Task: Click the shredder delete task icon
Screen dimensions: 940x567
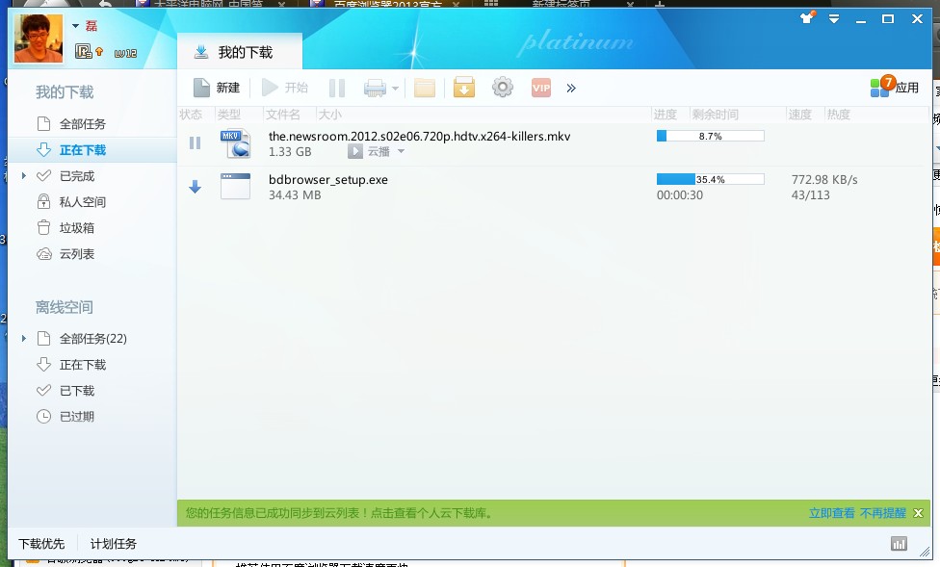Action: (x=374, y=88)
